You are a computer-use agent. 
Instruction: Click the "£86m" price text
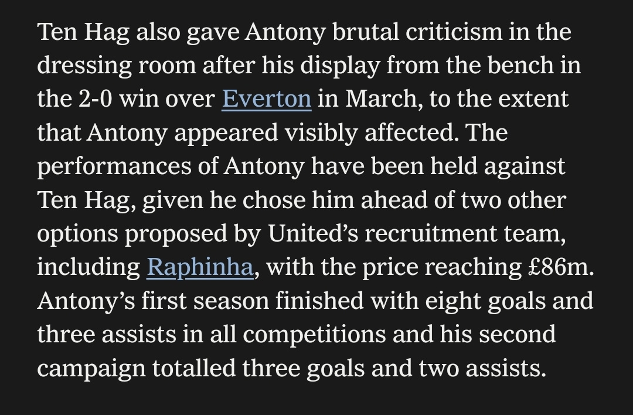tap(561, 267)
